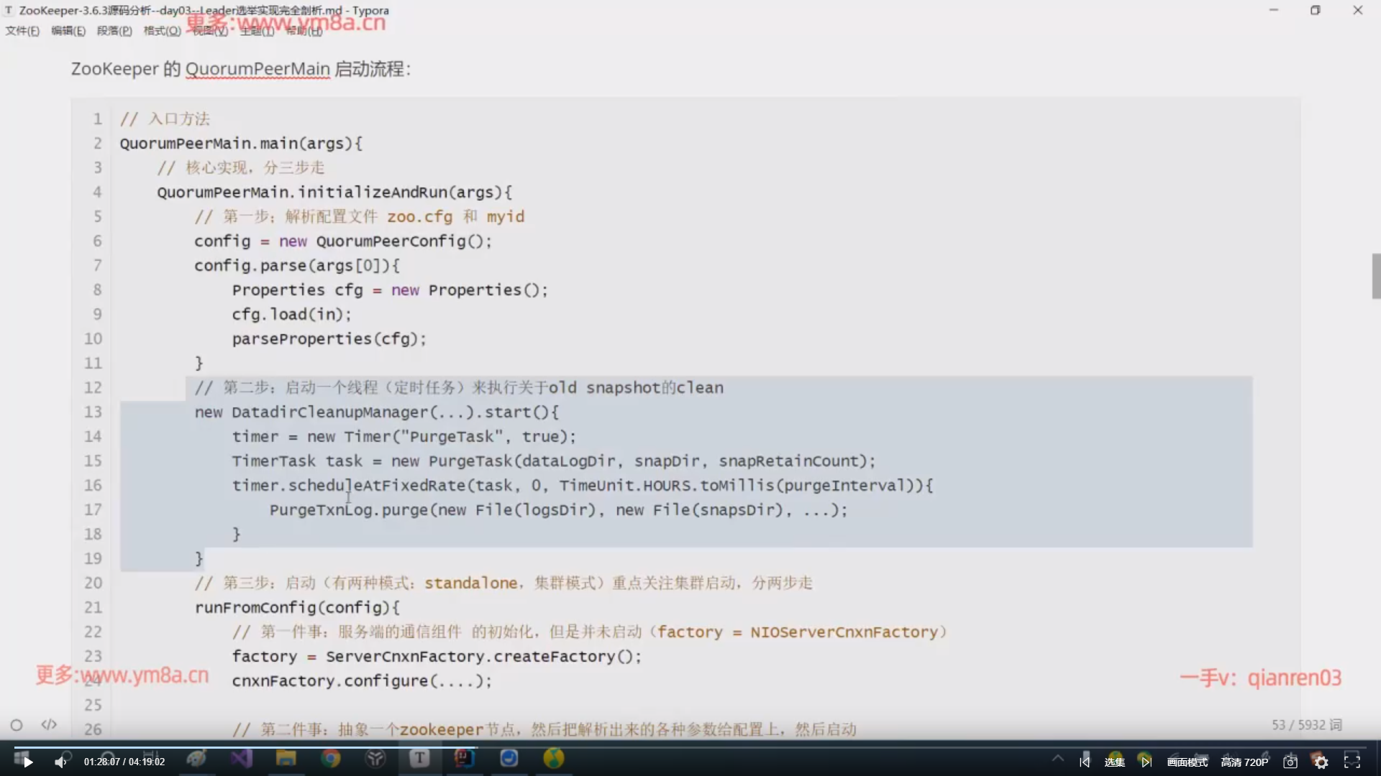Enter fullscreen mode
The width and height of the screenshot is (1381, 776).
(x=1352, y=762)
